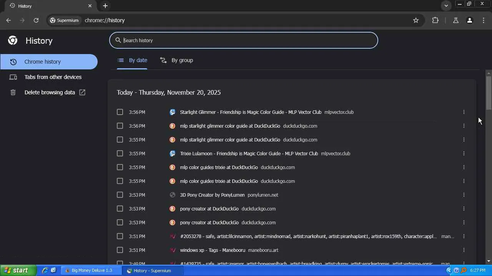Click the magnifier icon in Search history
This screenshot has width=492, height=276.
[118, 40]
